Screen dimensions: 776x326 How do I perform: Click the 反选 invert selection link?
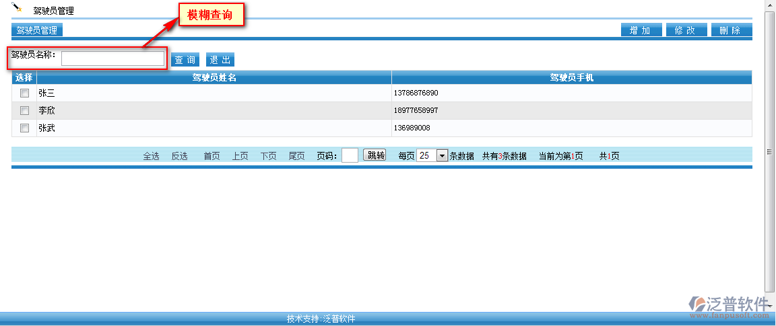[179, 156]
